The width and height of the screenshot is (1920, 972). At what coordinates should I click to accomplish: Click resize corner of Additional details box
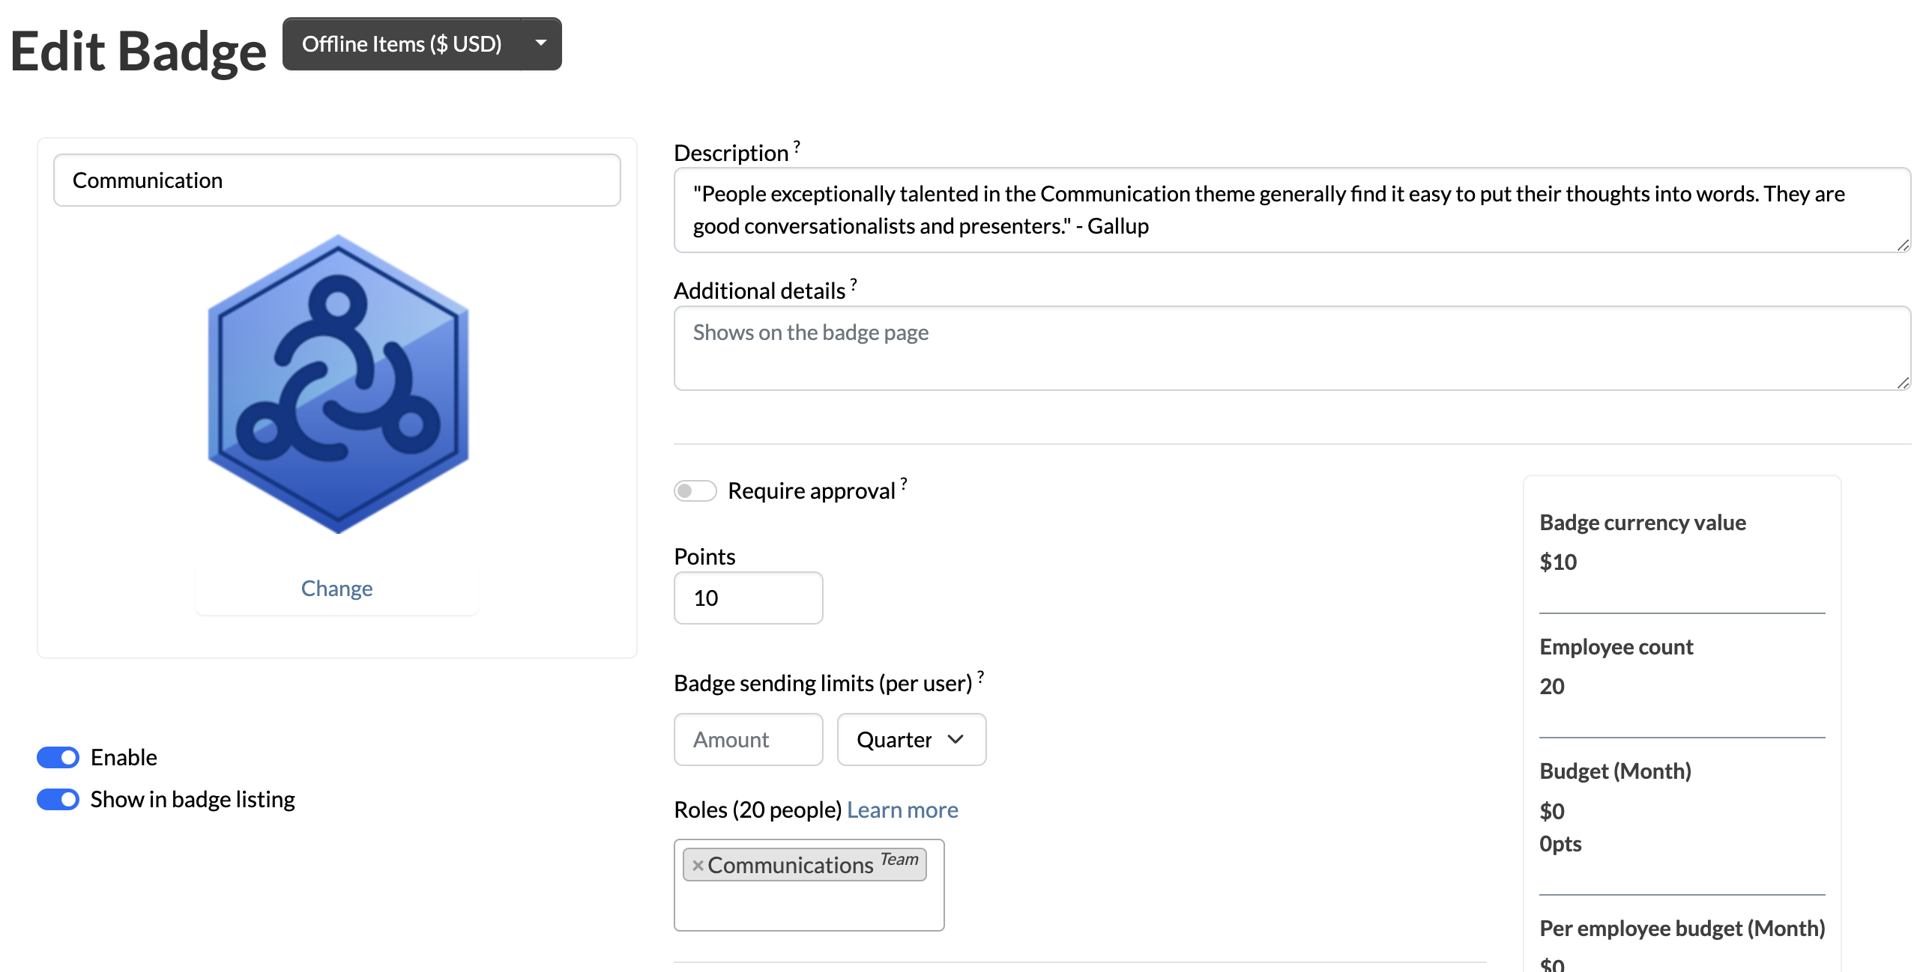[x=1903, y=383]
